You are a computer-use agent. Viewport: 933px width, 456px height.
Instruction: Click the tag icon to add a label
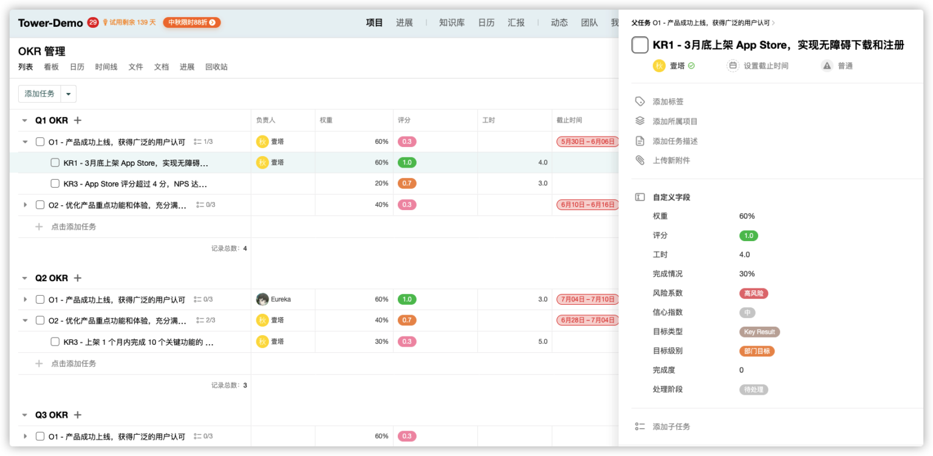coord(640,101)
